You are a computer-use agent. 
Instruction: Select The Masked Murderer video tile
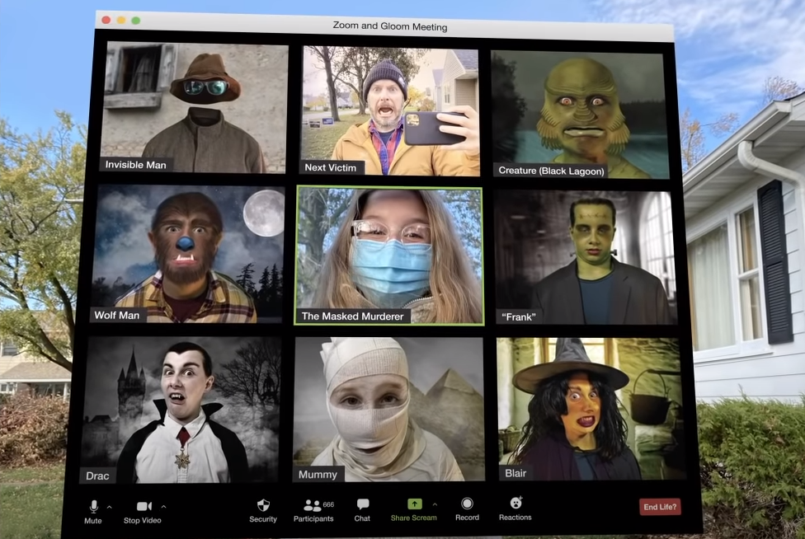(x=388, y=255)
